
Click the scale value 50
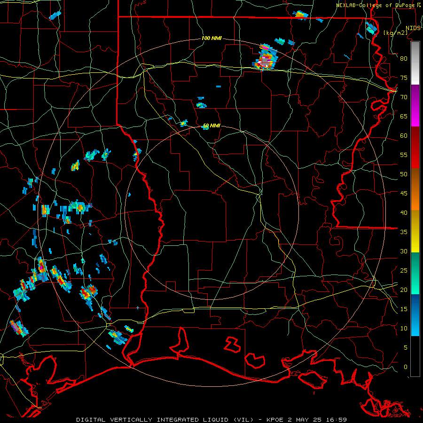(404, 174)
